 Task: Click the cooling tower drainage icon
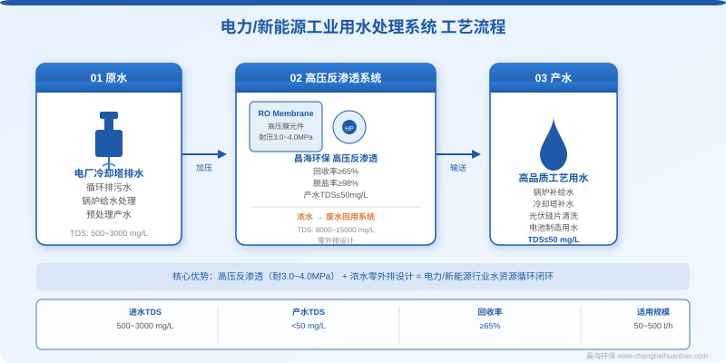(109, 140)
